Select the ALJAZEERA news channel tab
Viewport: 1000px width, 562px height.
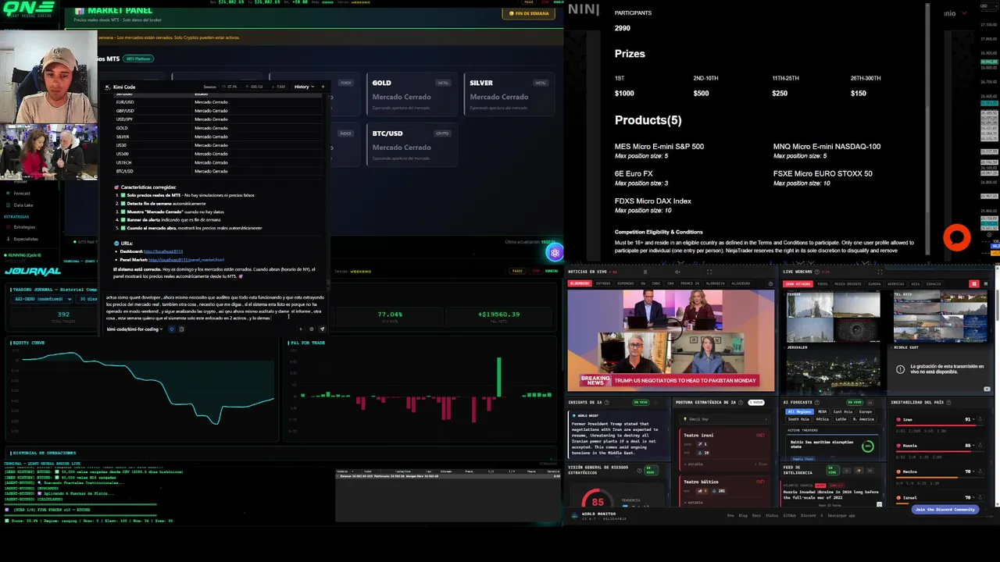click(741, 283)
